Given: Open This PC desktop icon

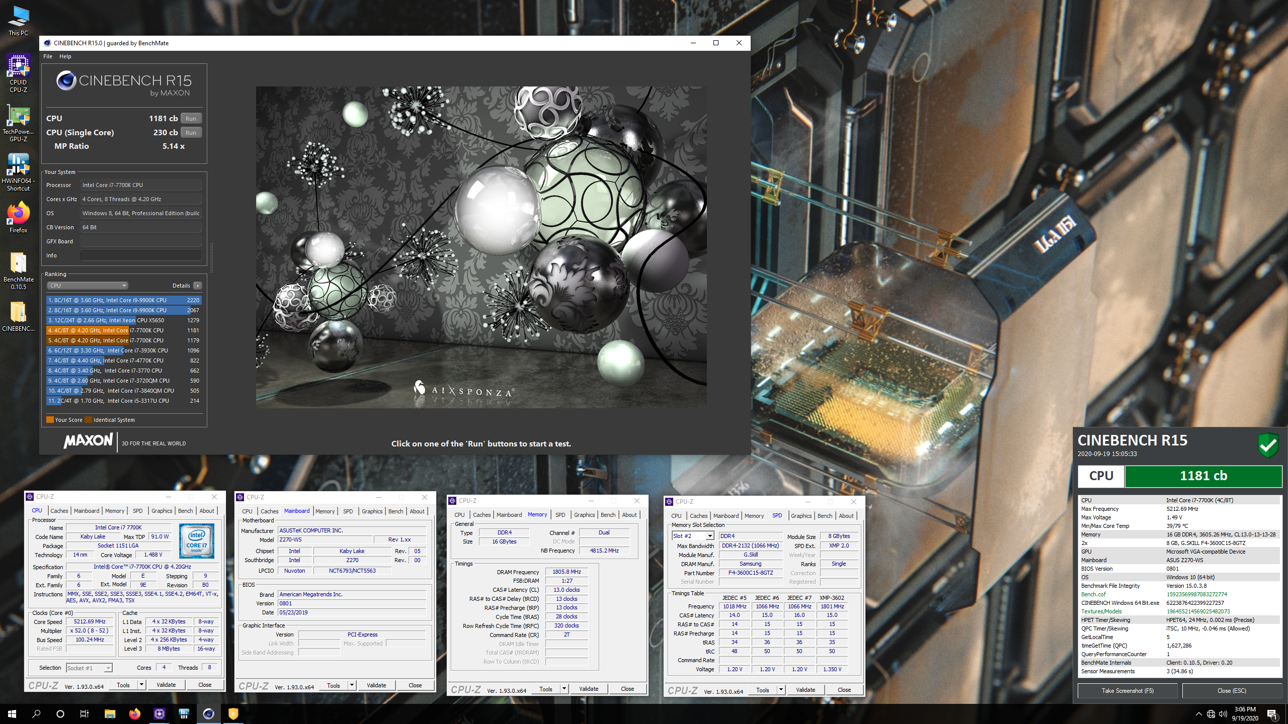Looking at the screenshot, I should point(18,21).
